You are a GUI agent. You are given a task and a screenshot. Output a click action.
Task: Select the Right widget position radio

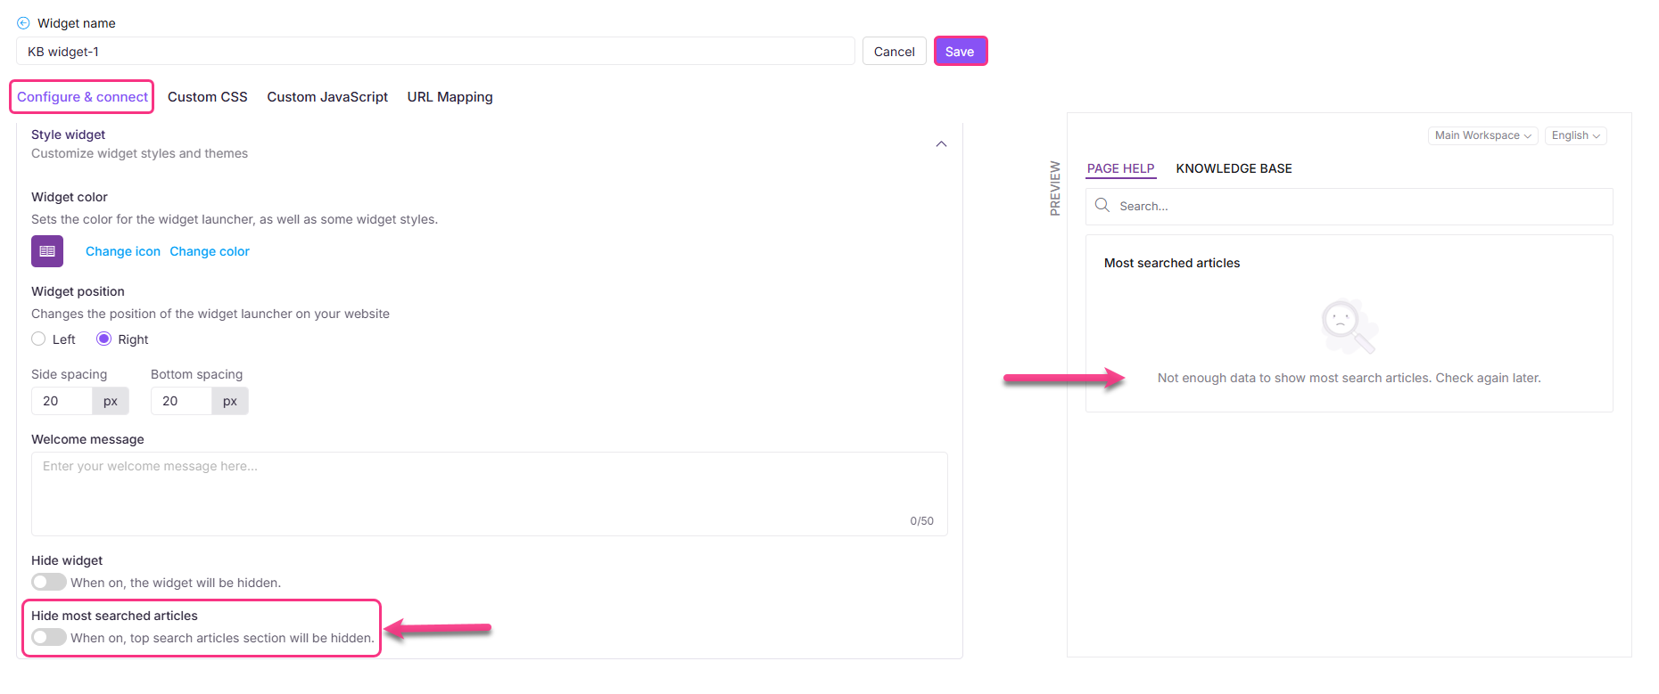point(104,339)
